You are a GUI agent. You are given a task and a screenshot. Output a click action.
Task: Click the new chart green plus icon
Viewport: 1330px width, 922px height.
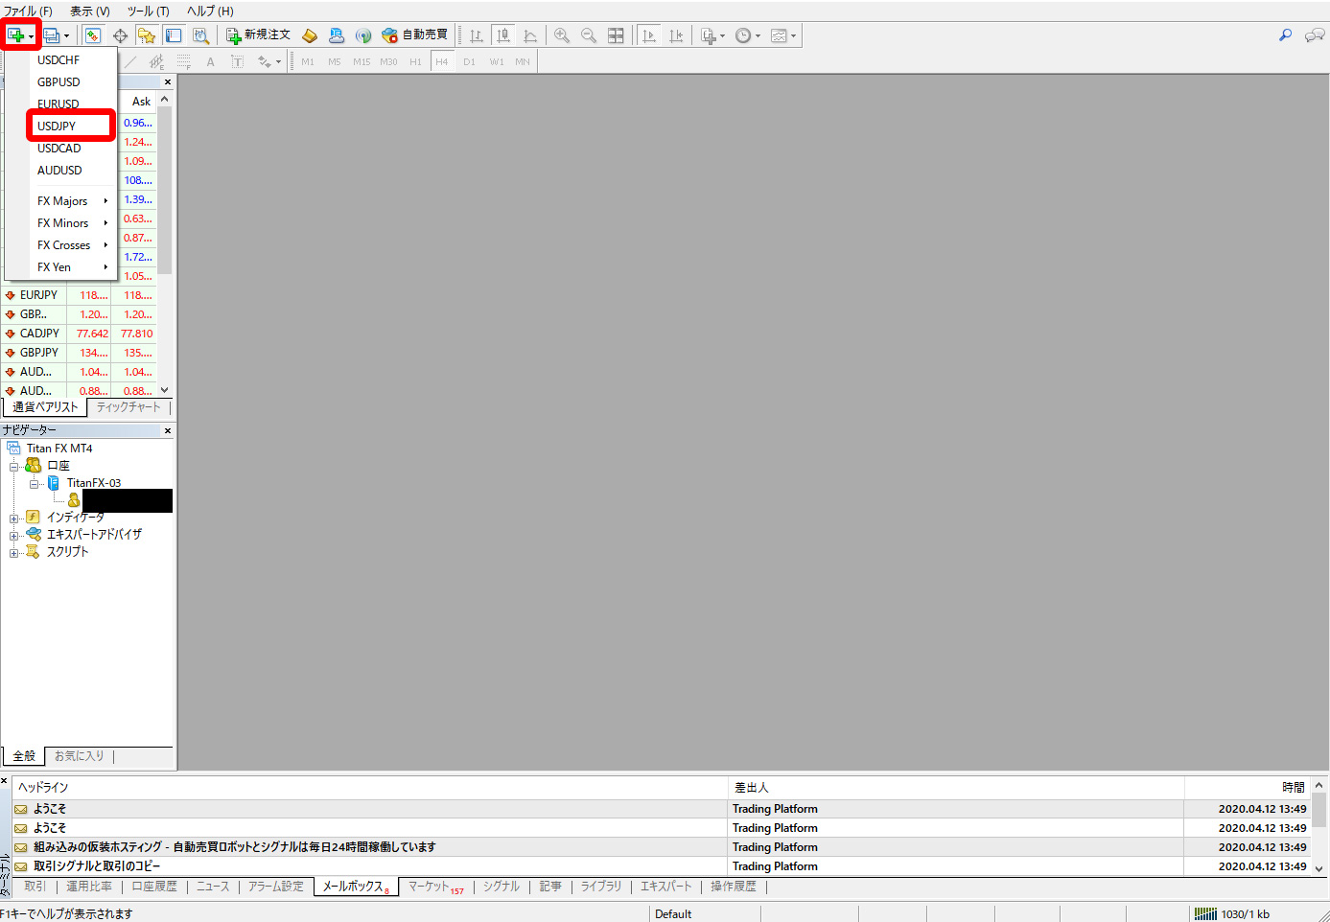(x=16, y=35)
